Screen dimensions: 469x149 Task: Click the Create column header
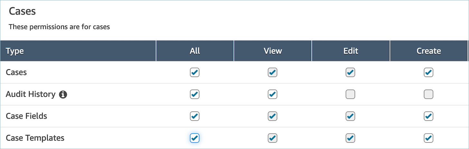point(428,51)
